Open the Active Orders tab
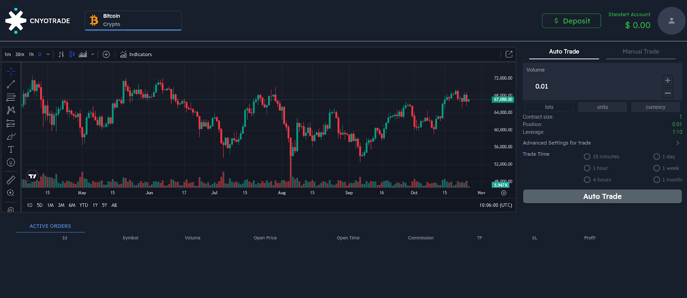The height and width of the screenshot is (298, 687). coord(50,226)
